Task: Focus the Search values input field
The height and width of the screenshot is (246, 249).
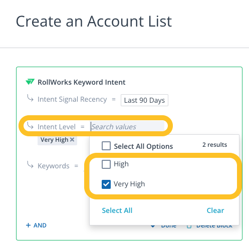Action: tap(127, 127)
